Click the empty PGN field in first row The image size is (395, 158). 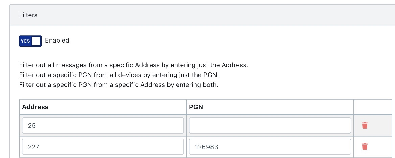pyautogui.click(x=270, y=126)
